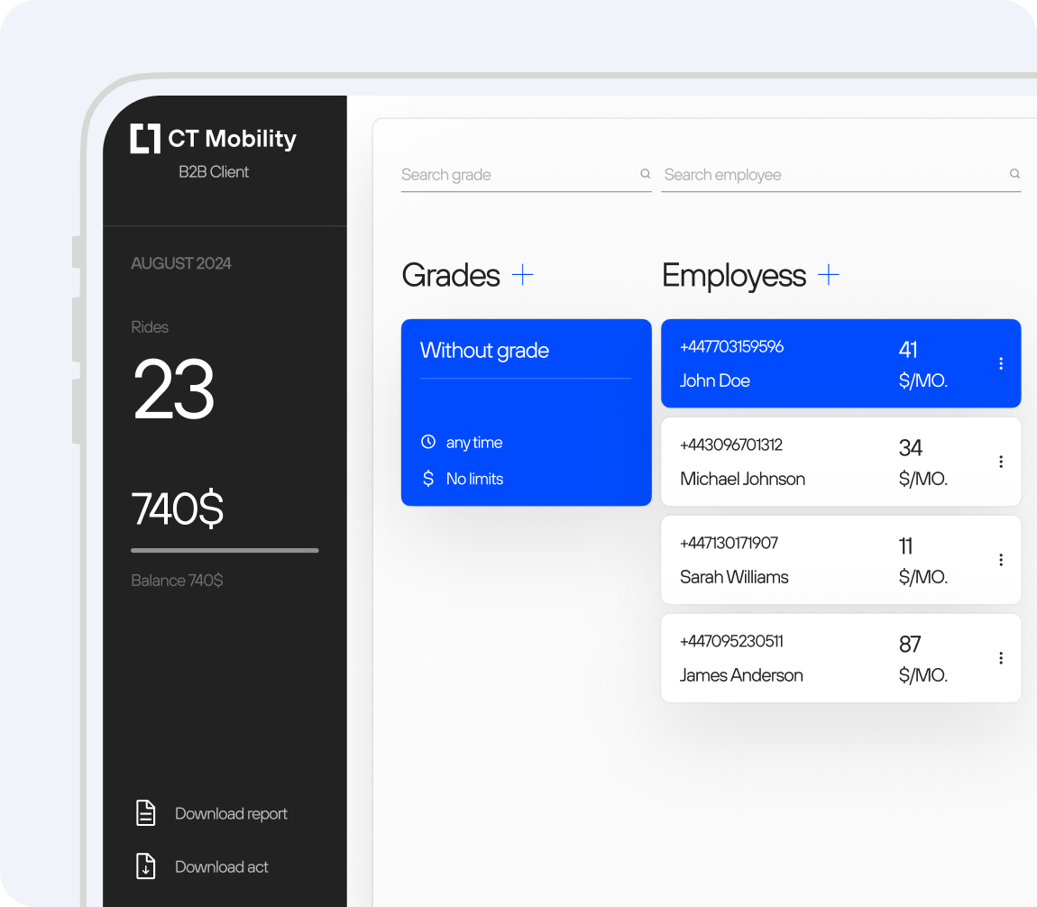
Task: Click the Download report document icon
Action: coord(145,813)
